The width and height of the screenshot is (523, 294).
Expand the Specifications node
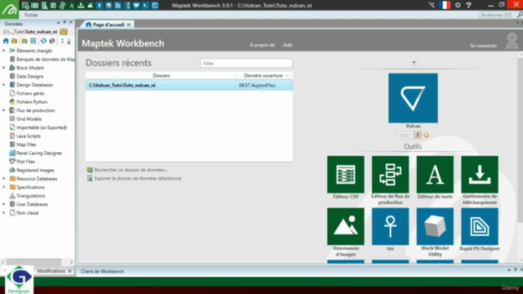coord(4,187)
